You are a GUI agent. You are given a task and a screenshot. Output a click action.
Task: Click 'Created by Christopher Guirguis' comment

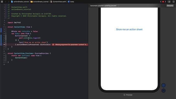[29, 14]
